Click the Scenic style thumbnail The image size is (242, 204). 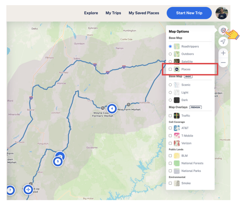(177, 85)
